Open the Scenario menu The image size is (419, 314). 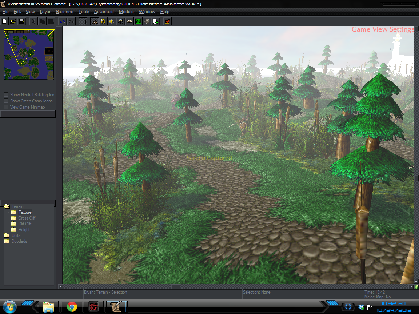[64, 12]
